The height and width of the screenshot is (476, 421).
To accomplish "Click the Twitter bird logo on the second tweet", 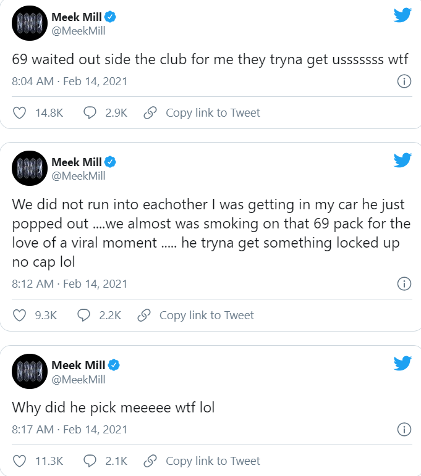I will [402, 161].
